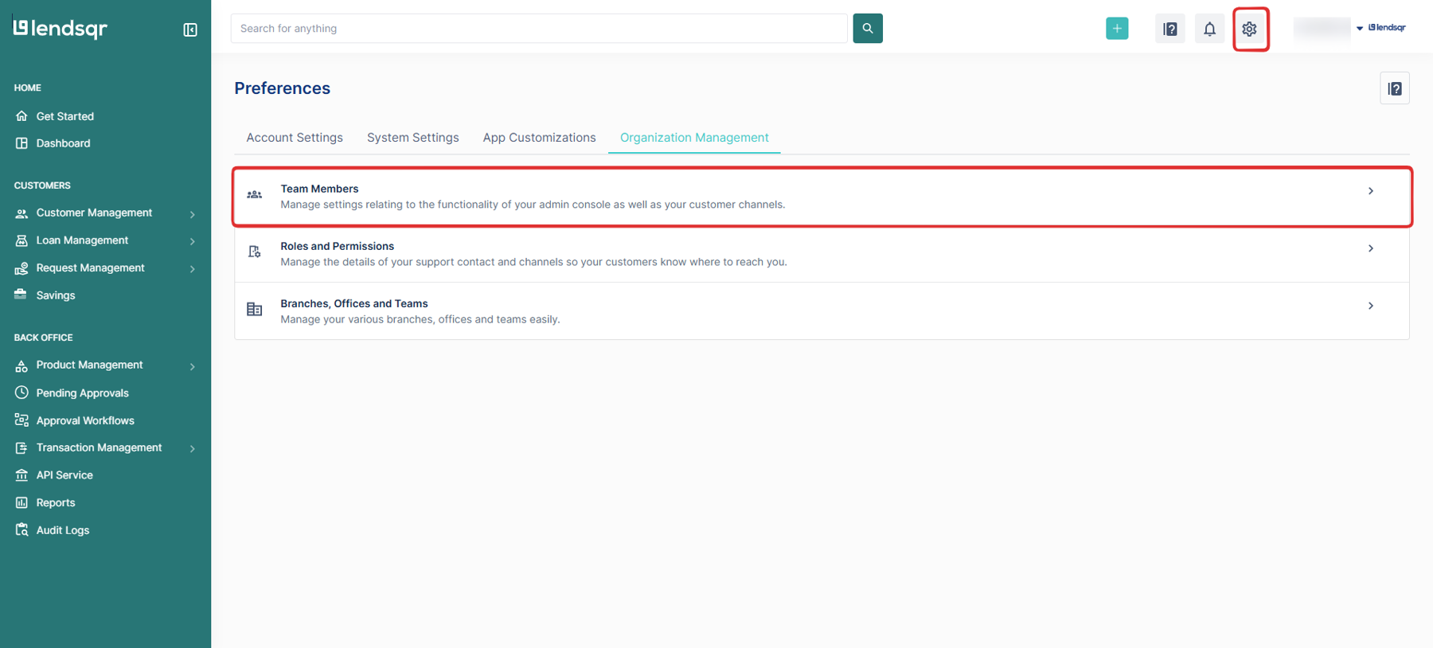Collapse the sidebar using the panel icon
This screenshot has width=1433, height=648.
[x=190, y=30]
